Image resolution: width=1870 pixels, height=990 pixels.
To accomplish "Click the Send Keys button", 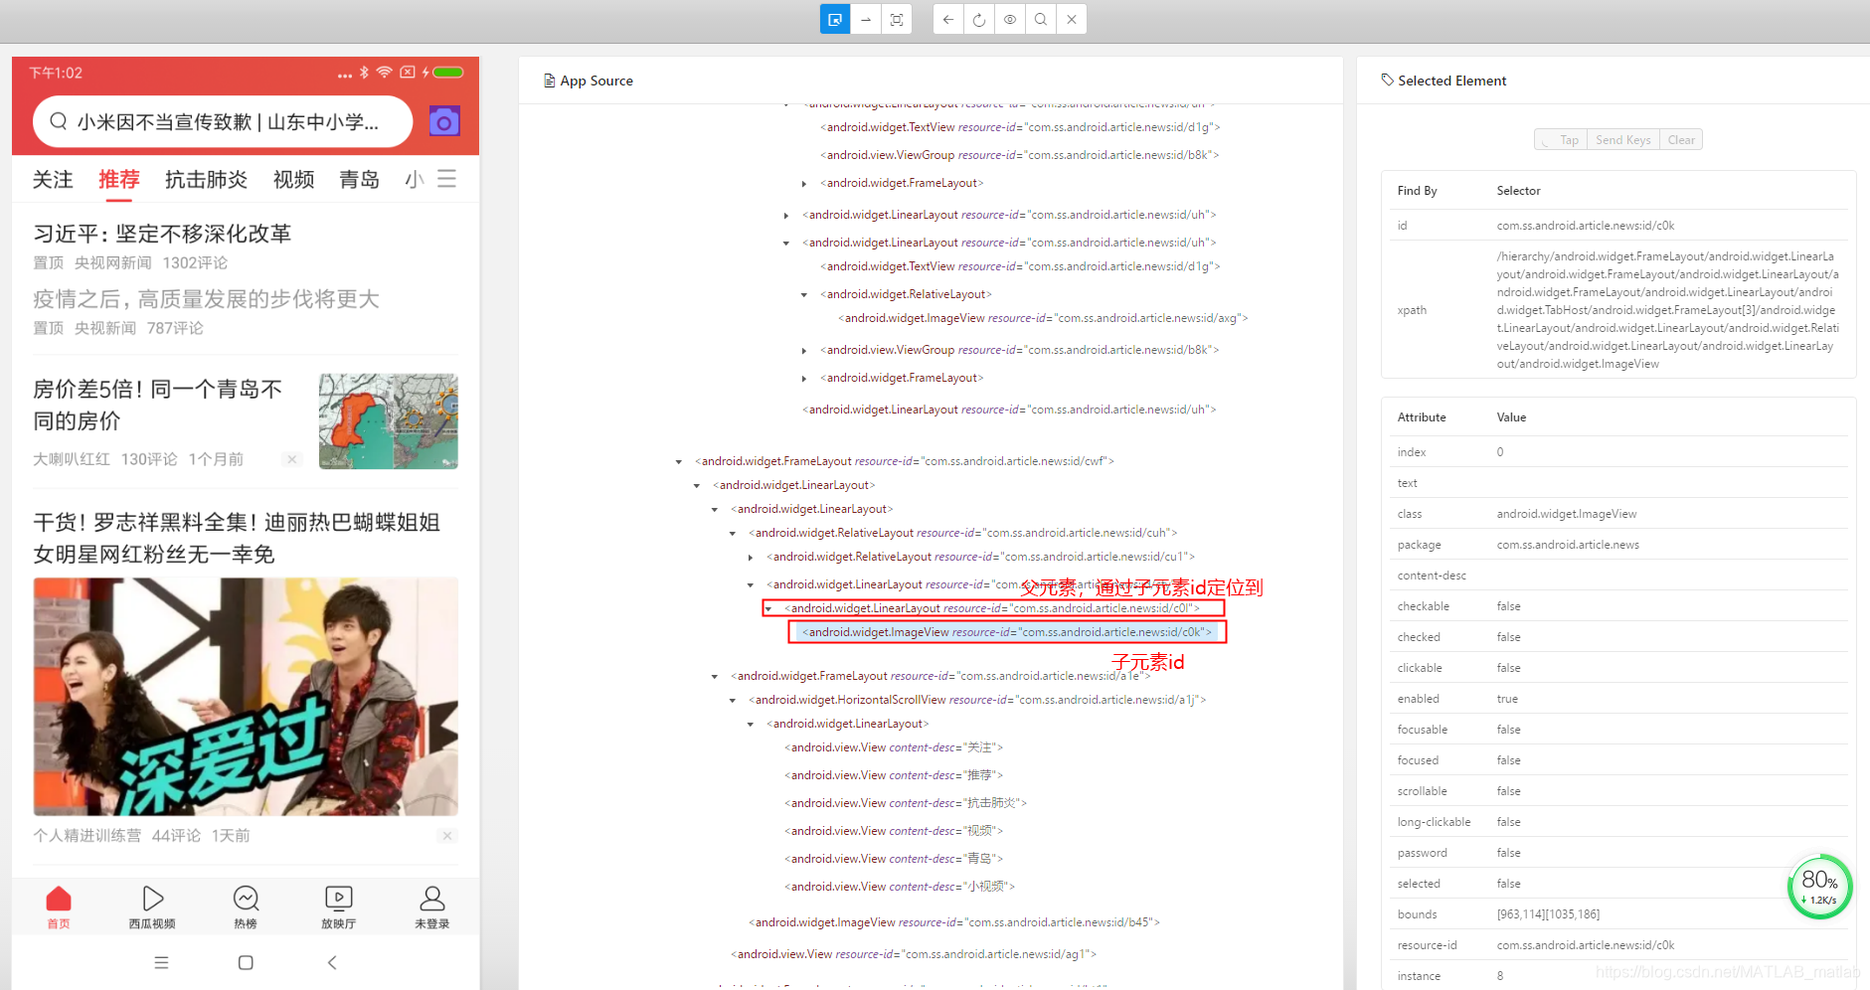I will coord(1623,140).
